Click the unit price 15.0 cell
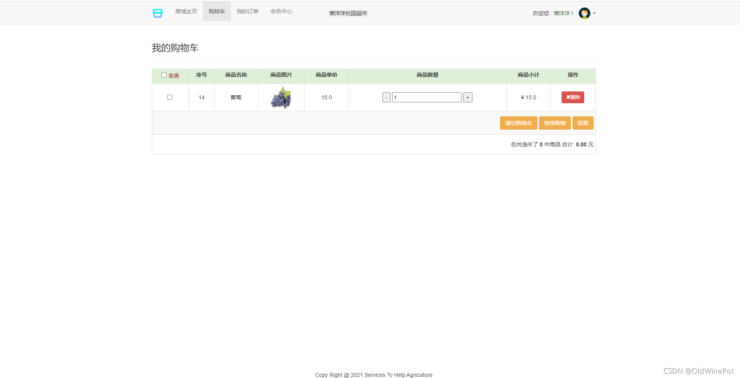The height and width of the screenshot is (378, 740). pyautogui.click(x=326, y=97)
